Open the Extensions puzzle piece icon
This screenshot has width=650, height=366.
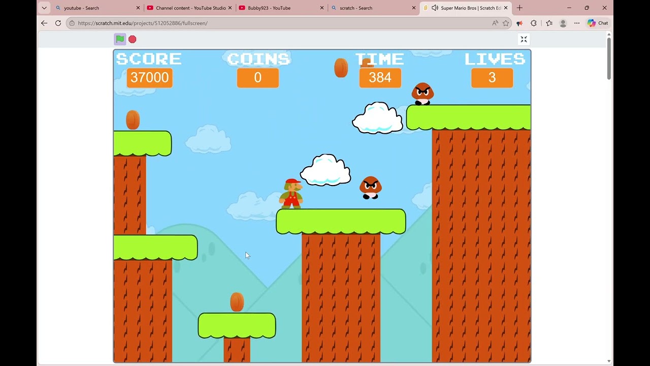tap(534, 23)
